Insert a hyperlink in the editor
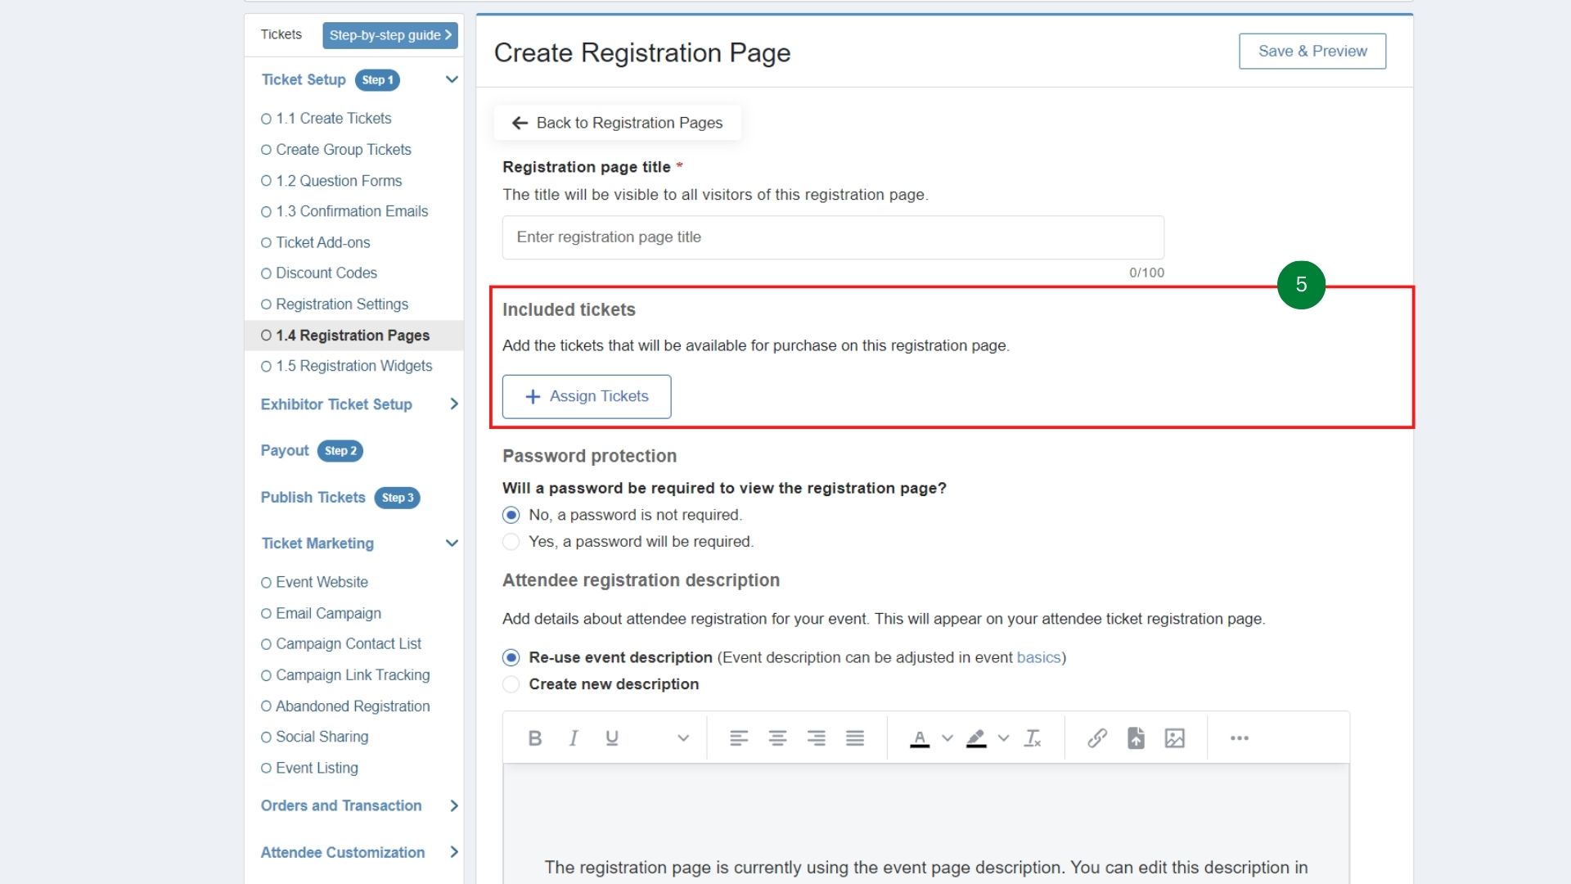The width and height of the screenshot is (1571, 884). coord(1096,737)
